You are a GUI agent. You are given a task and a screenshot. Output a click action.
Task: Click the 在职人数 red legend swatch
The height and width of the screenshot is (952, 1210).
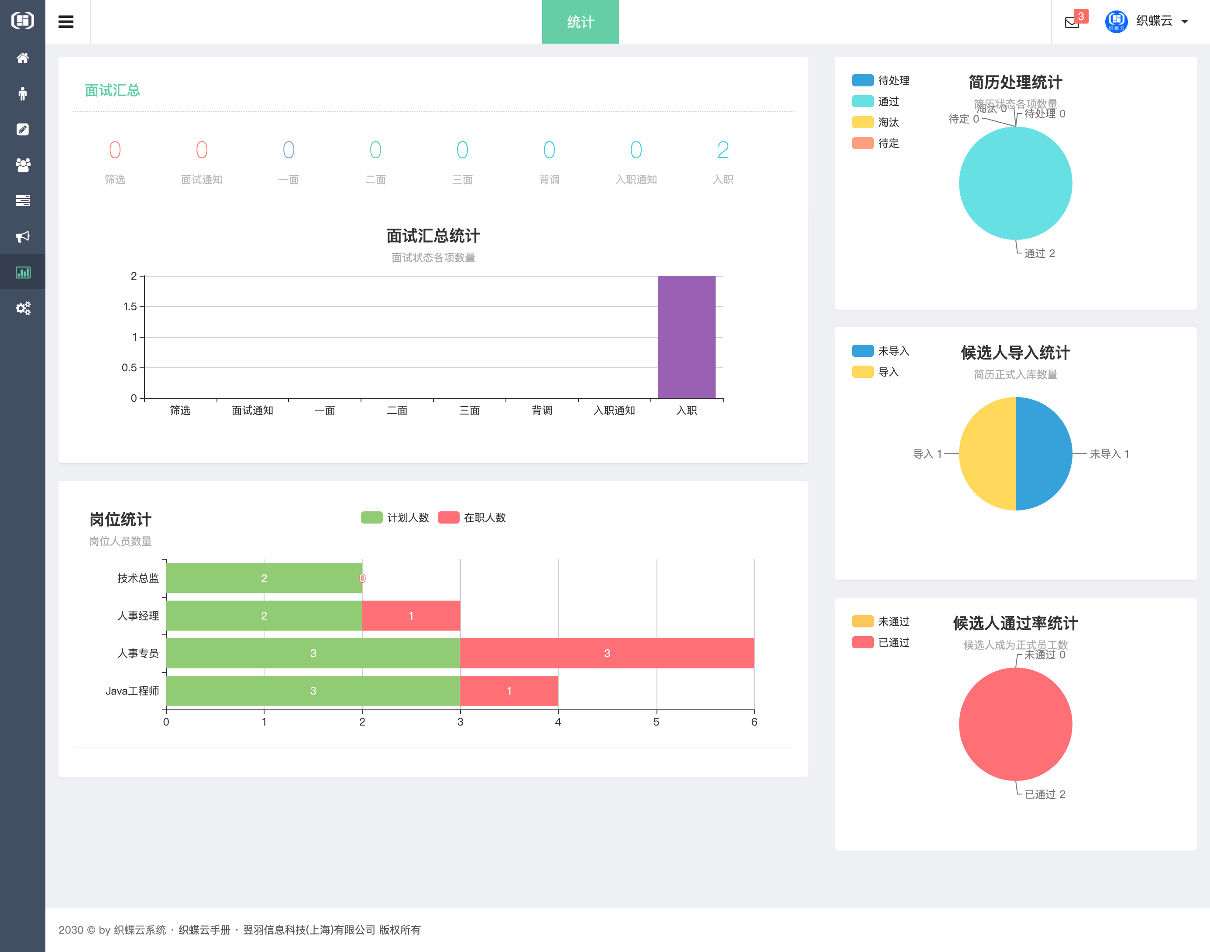pyautogui.click(x=448, y=517)
